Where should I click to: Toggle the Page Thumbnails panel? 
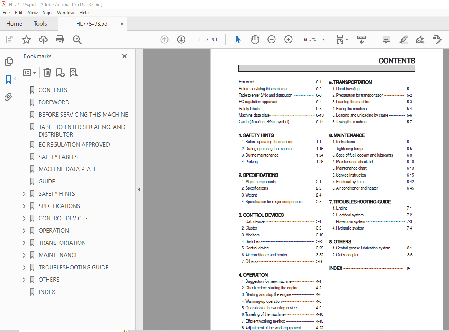[8, 61]
